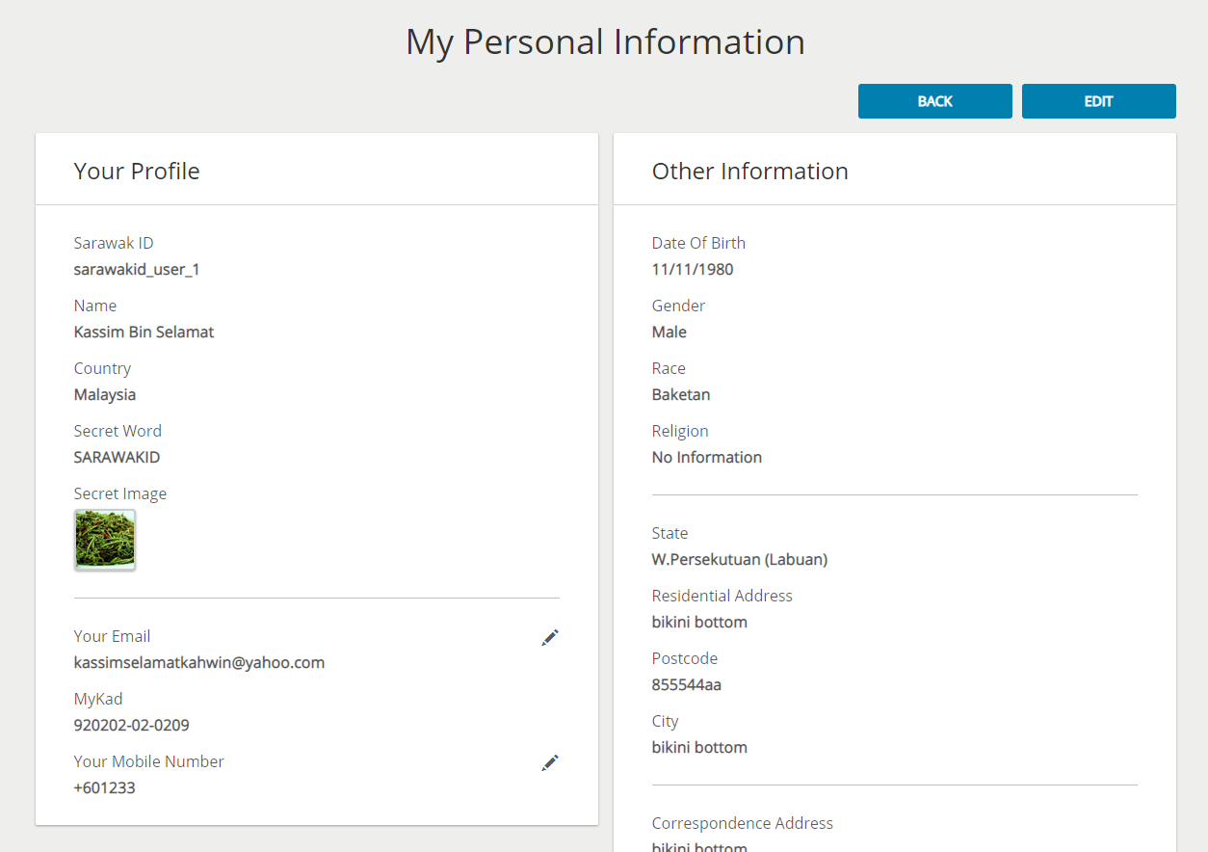Image resolution: width=1208 pixels, height=852 pixels.
Task: Click the Name field showing Kassim Bin Selamat
Action: 144,332
